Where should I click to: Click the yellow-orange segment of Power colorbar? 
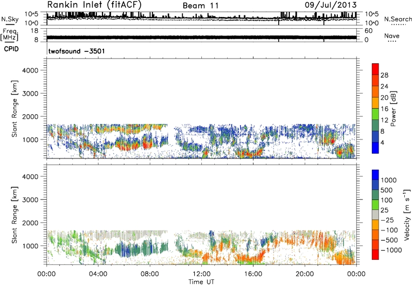[375, 102]
